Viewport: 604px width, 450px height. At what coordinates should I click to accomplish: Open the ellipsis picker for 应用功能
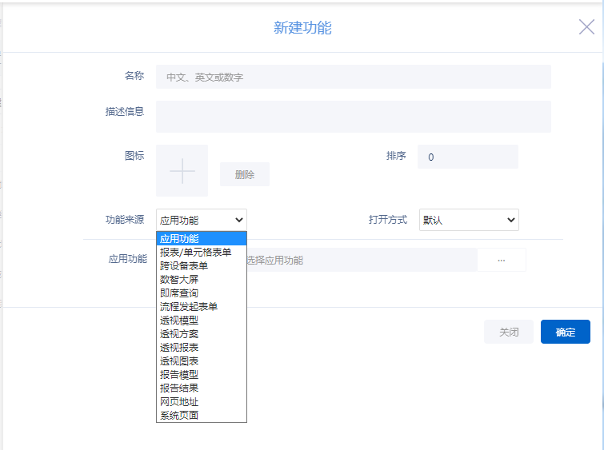[x=502, y=260]
